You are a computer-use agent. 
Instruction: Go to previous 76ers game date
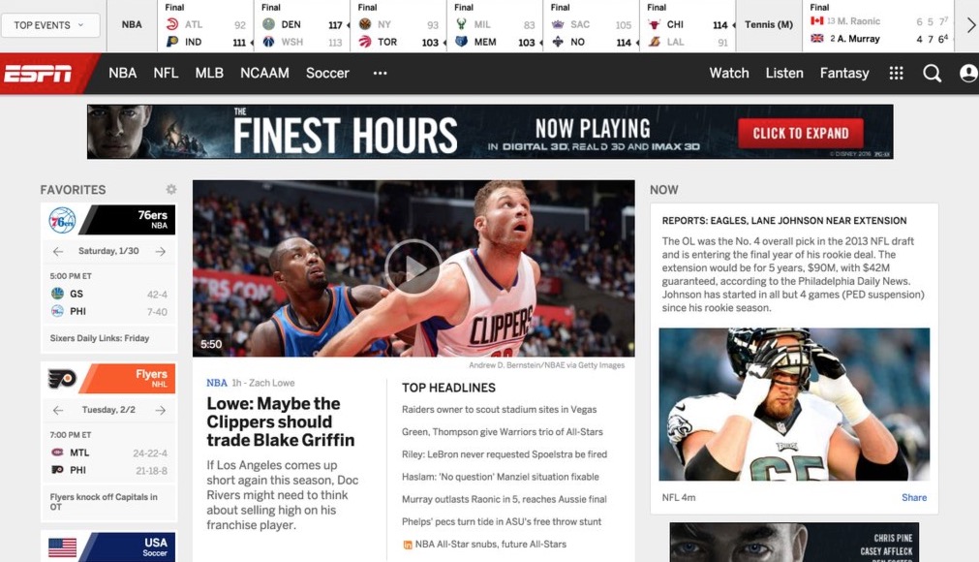point(58,251)
